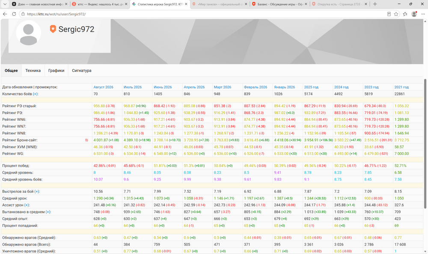
Task: Expand the Вытанковано в среднем plus toggle
Action: tap(48, 212)
